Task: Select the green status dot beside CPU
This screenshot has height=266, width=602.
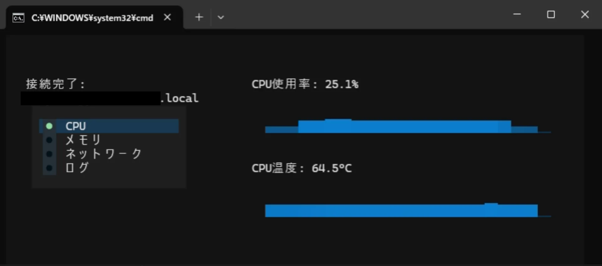Action: (x=49, y=126)
